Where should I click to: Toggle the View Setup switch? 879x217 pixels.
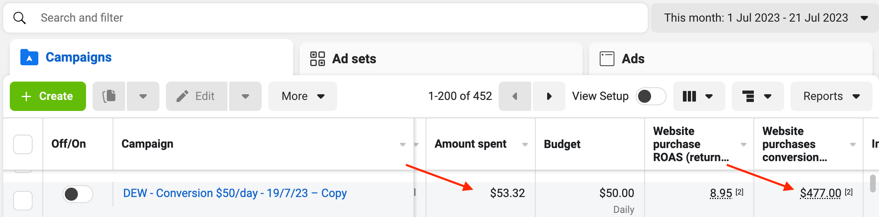pos(651,96)
